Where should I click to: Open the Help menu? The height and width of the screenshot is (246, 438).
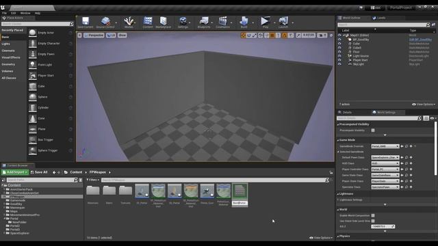point(38,13)
